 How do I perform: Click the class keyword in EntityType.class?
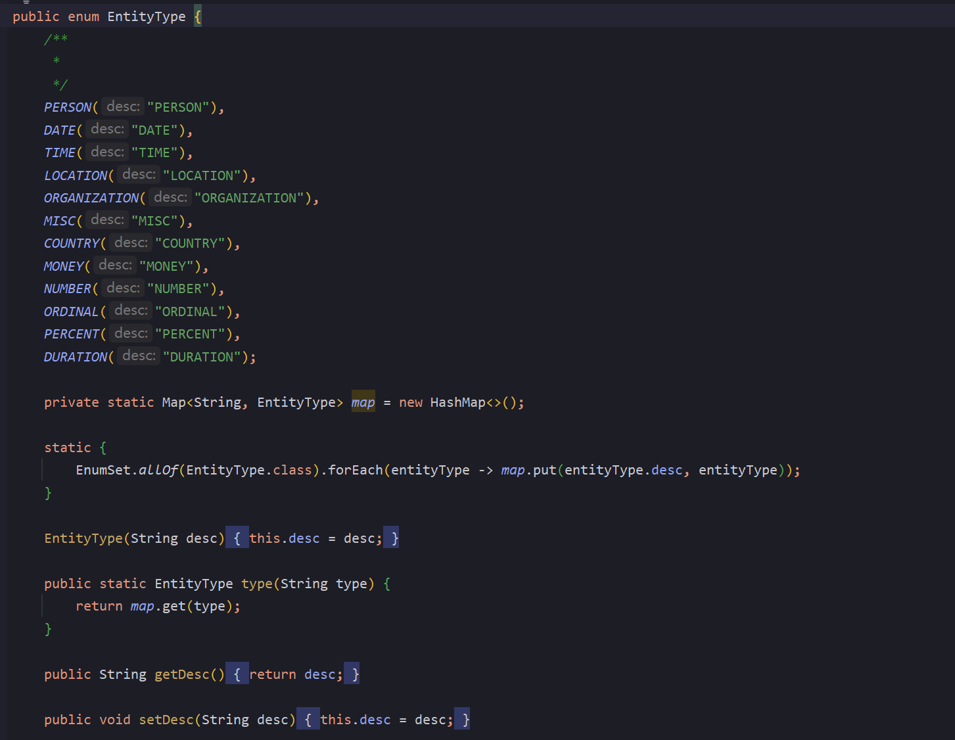[x=292, y=470]
